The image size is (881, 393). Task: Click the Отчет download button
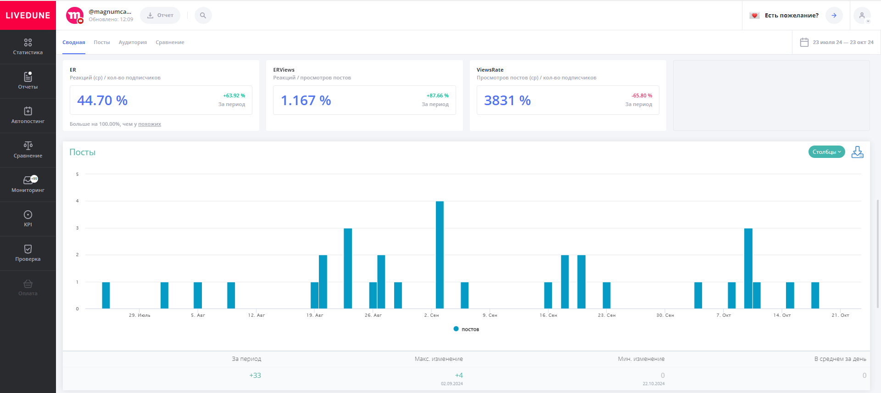[x=160, y=15]
